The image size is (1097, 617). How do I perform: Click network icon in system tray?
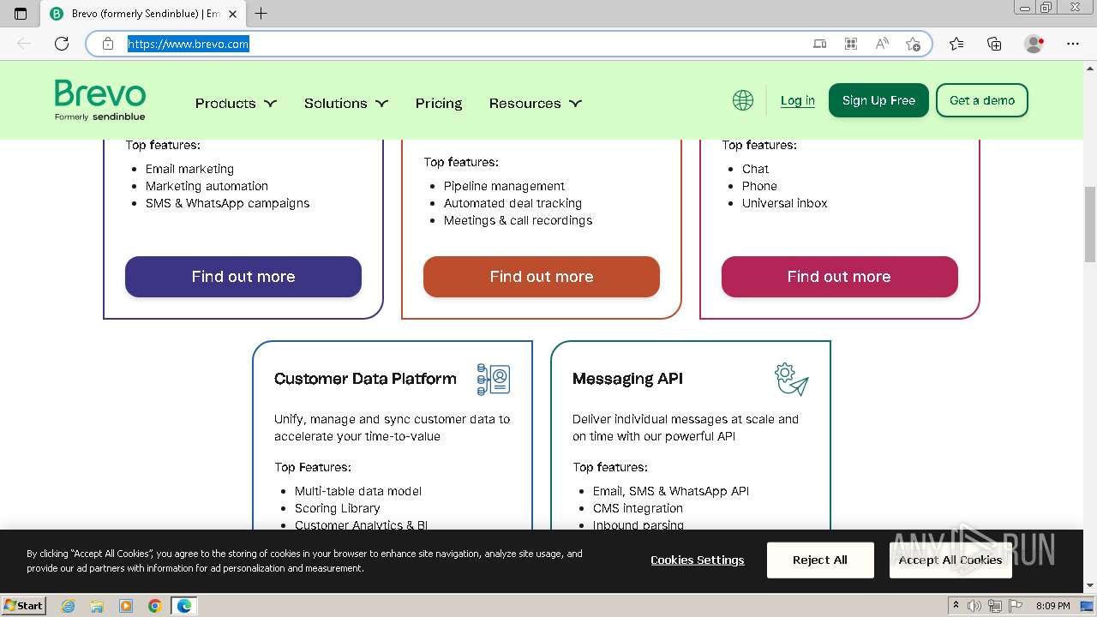tap(994, 606)
